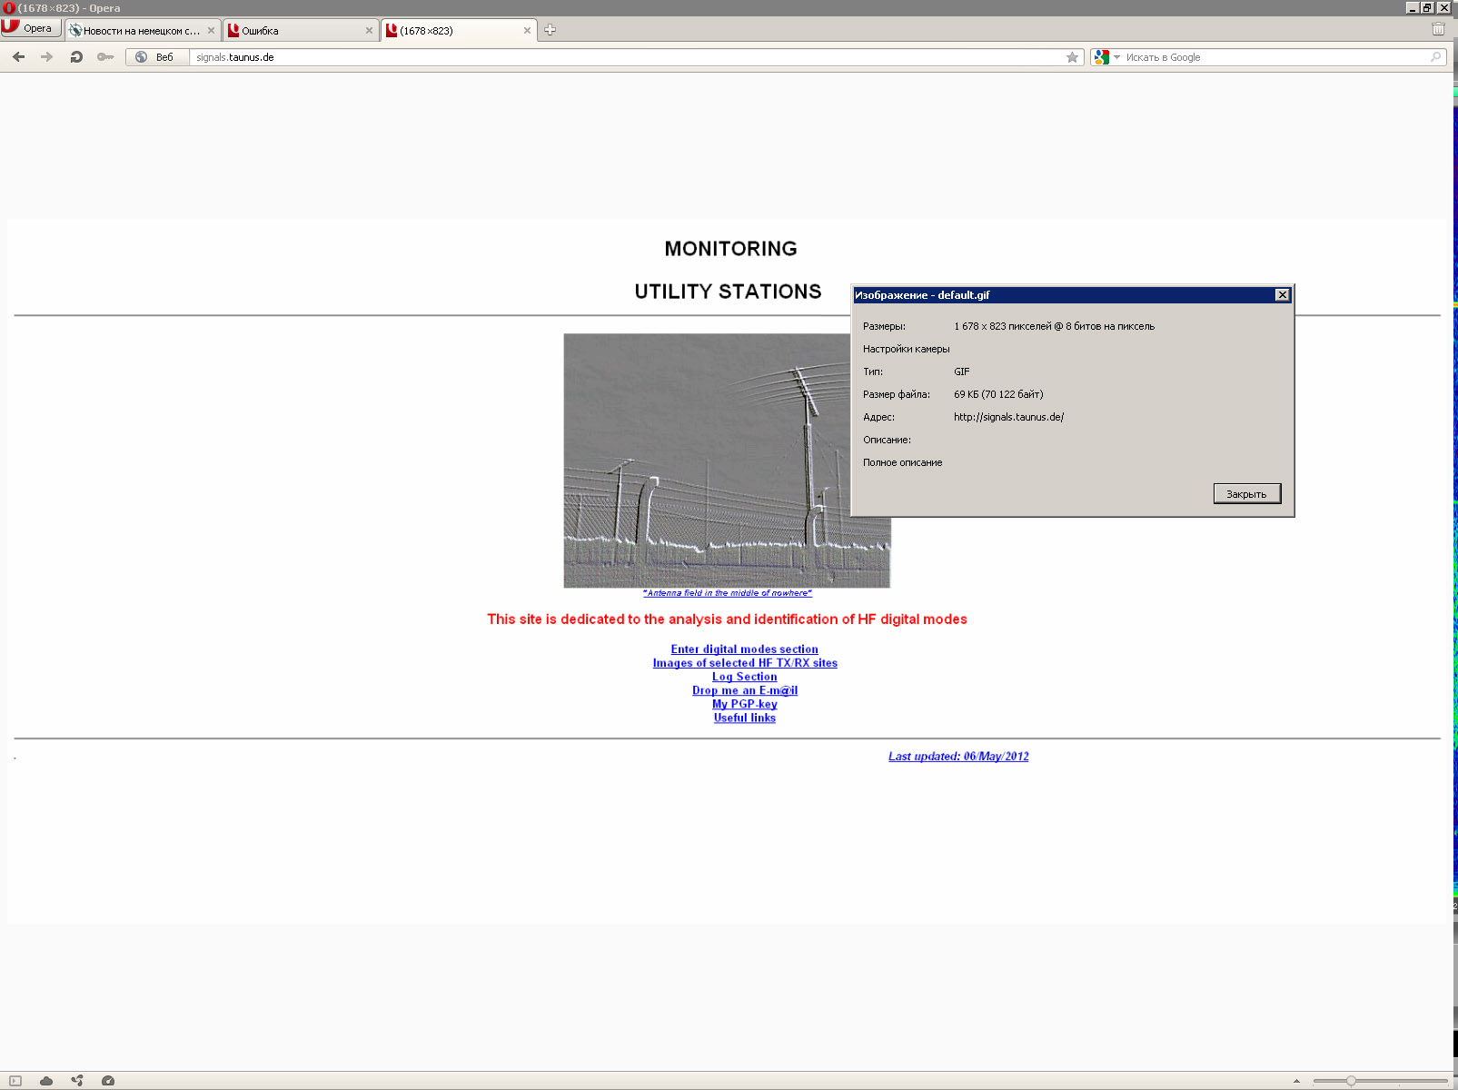The image size is (1458, 1090).
Task: Open the Opera Unite share icon
Action: (77, 1081)
